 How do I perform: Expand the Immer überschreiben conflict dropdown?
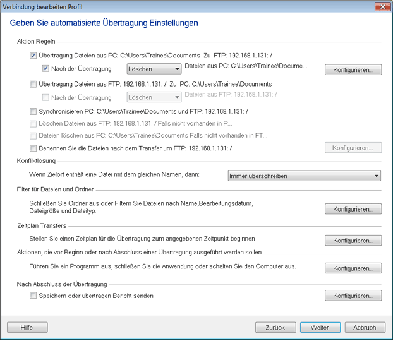[304, 176]
